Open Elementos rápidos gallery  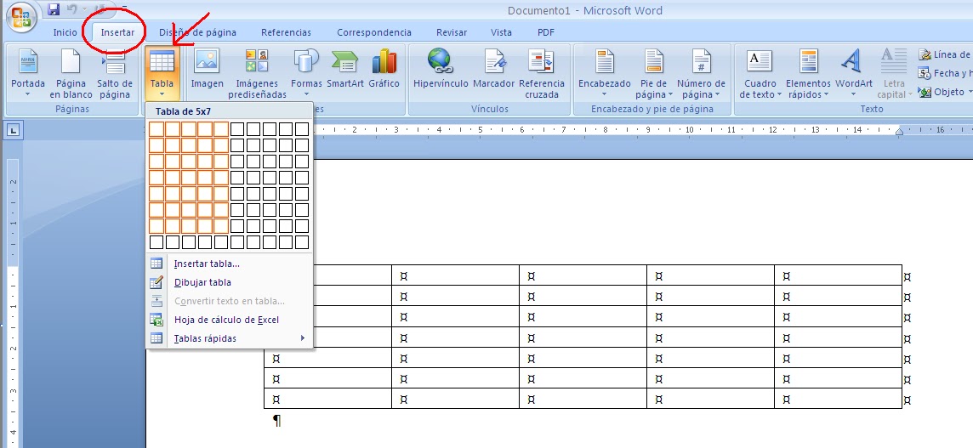[808, 73]
